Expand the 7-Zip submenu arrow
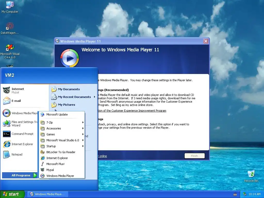The image size is (264, 198). click(83, 122)
